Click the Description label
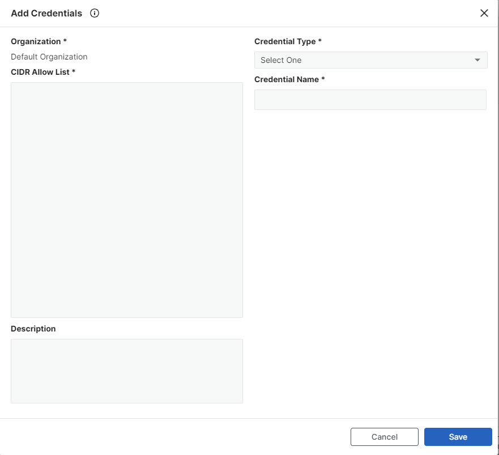Image resolution: width=499 pixels, height=455 pixels. [33, 329]
